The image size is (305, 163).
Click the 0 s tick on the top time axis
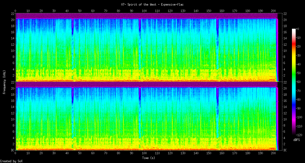coord(15,11)
